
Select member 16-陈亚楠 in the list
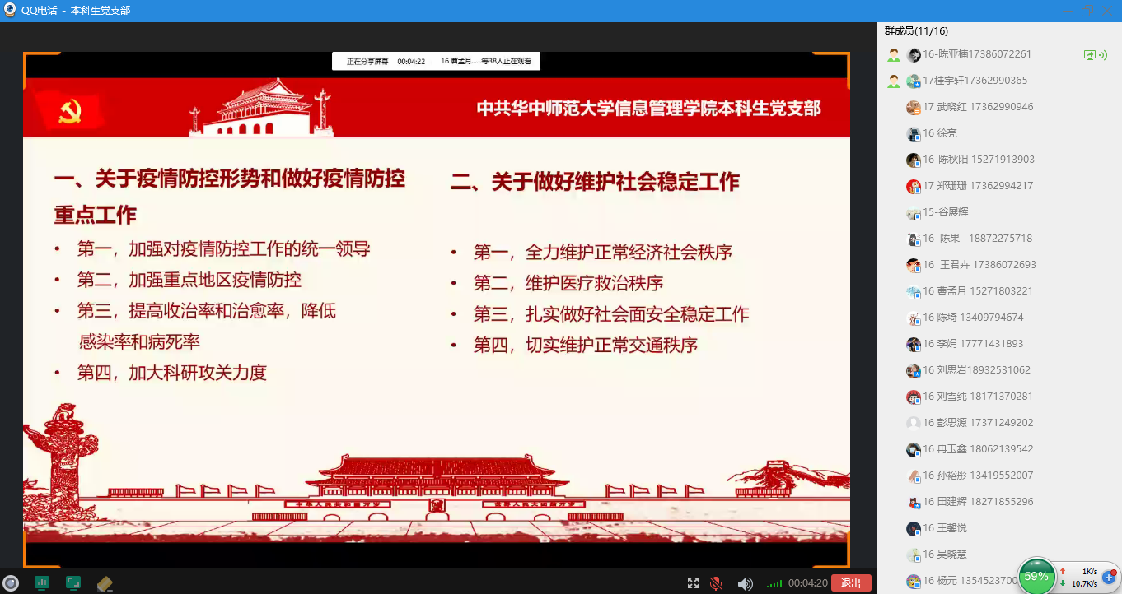pos(976,54)
